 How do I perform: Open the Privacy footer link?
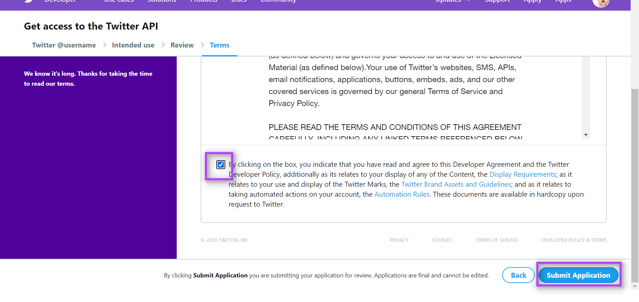click(399, 240)
